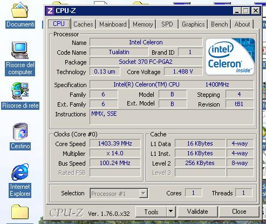Show the Graphics tab
The image size is (266, 224).
(193, 24)
